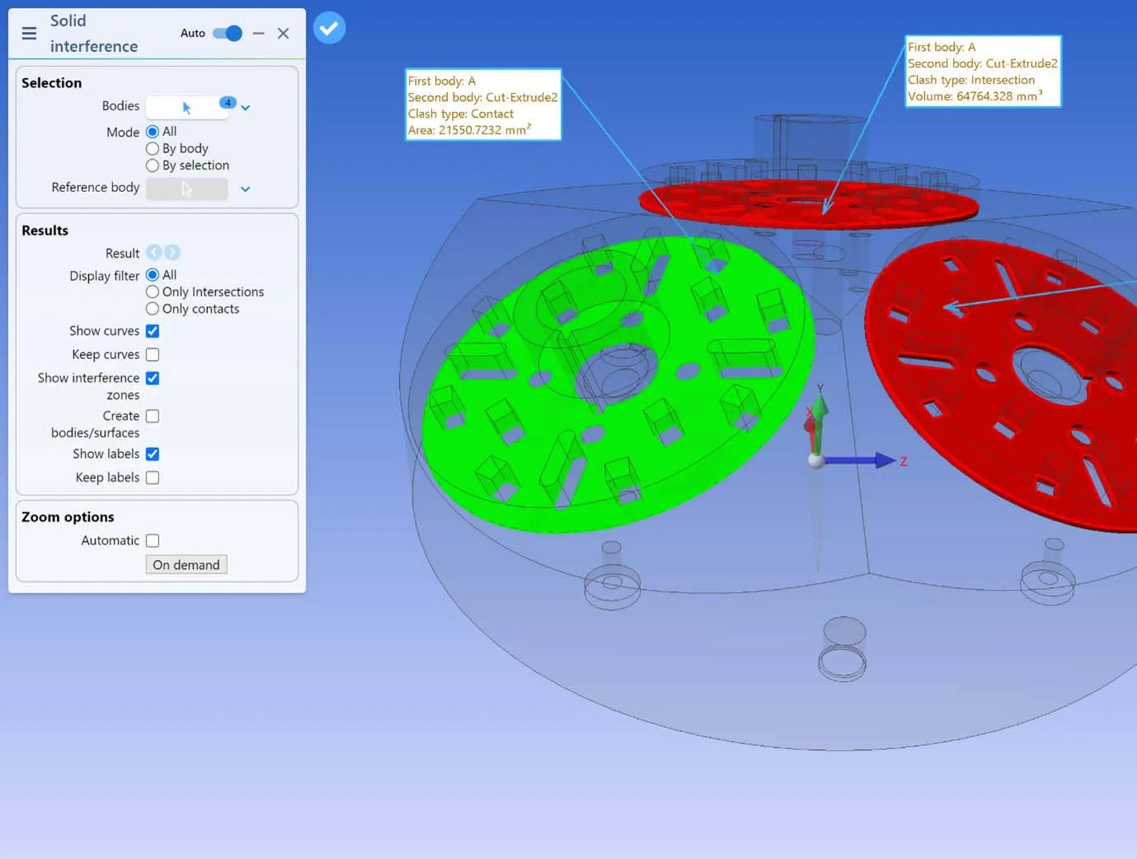The height and width of the screenshot is (859, 1137).
Task: Go to next result arrow
Action: point(172,253)
